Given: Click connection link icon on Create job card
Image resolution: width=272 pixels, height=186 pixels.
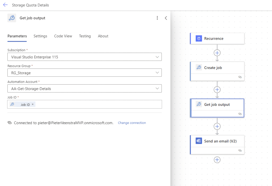Looking at the screenshot, I should [240, 77].
